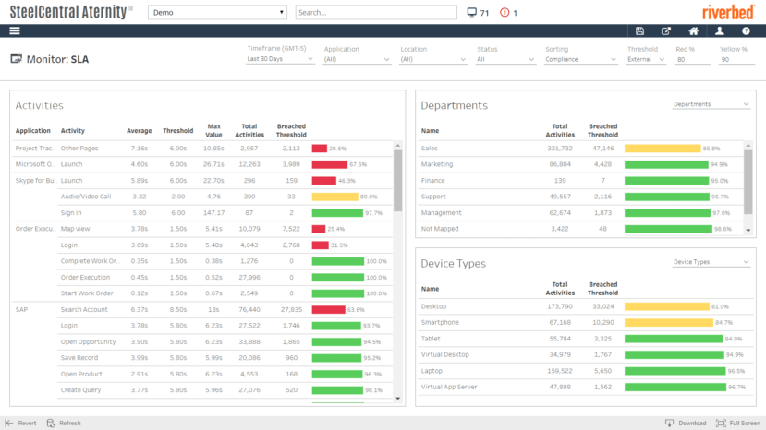Select the Order Execu.. application row
Viewport: 766px width, 430px height.
click(35, 229)
